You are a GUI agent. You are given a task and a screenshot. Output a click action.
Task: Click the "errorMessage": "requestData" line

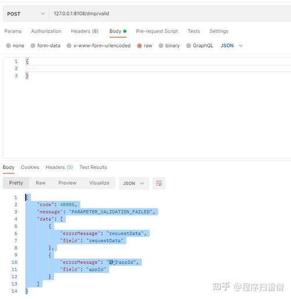point(103,233)
